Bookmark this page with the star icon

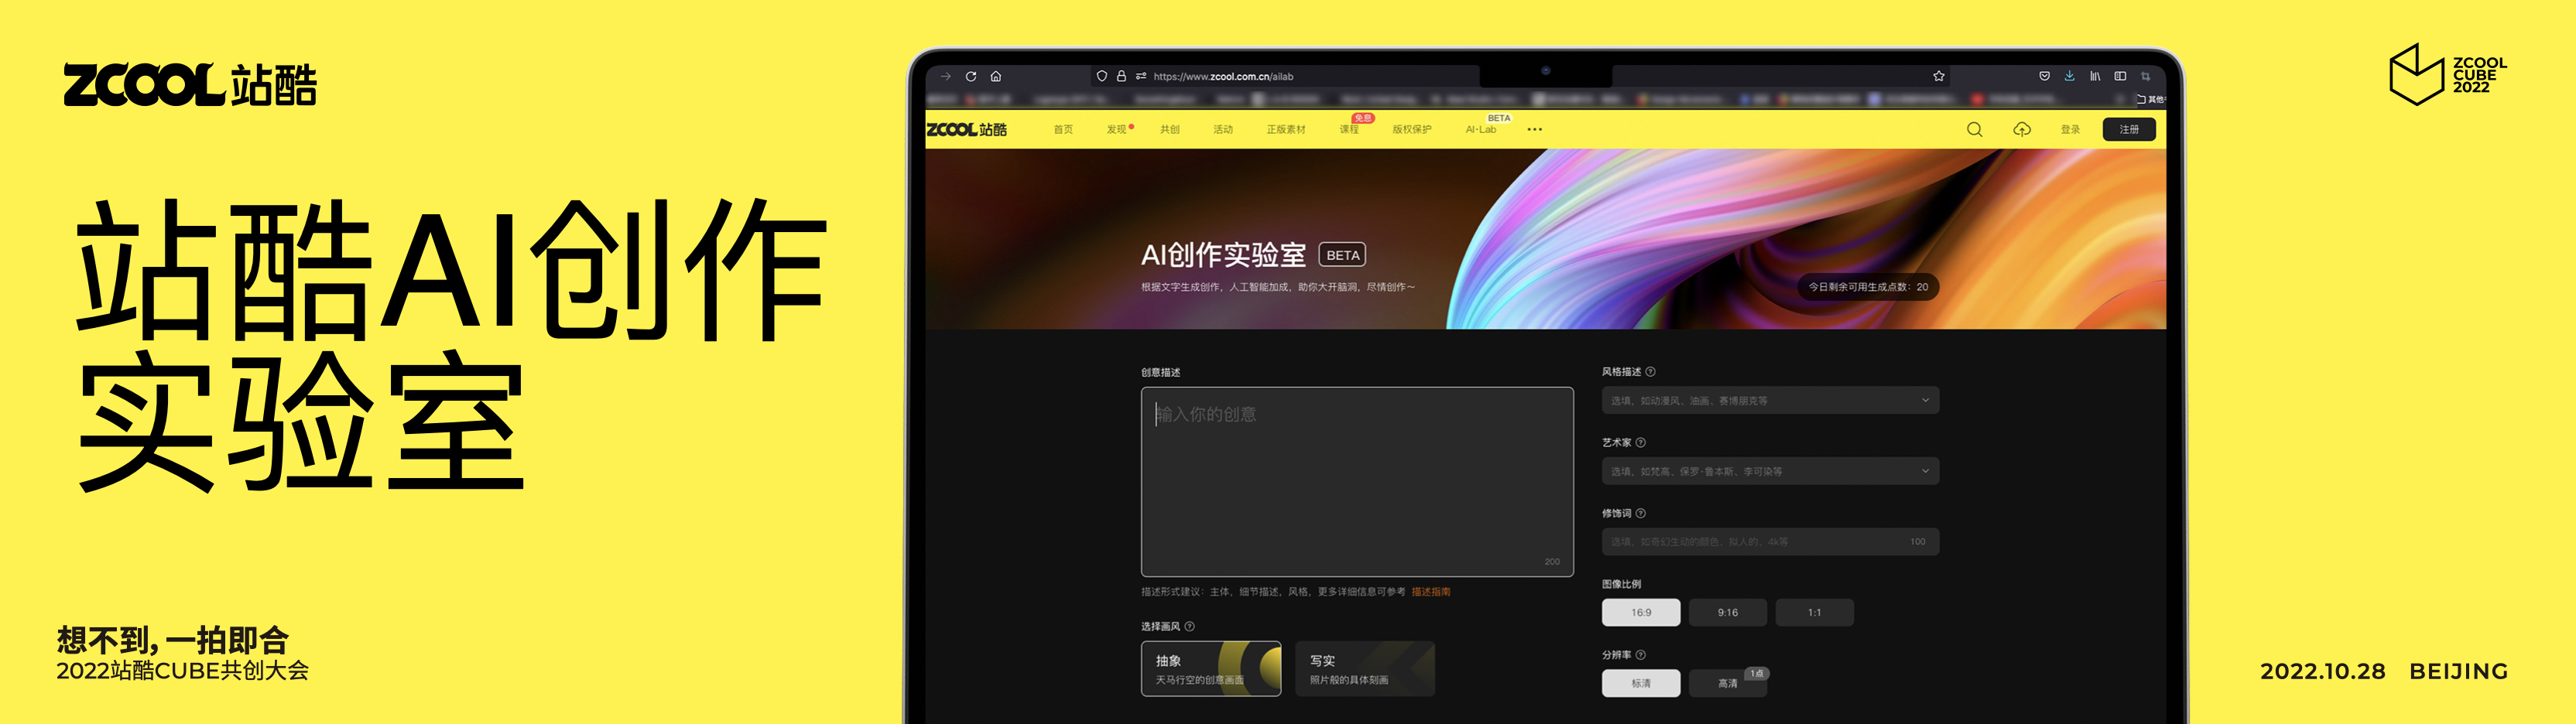(1939, 76)
